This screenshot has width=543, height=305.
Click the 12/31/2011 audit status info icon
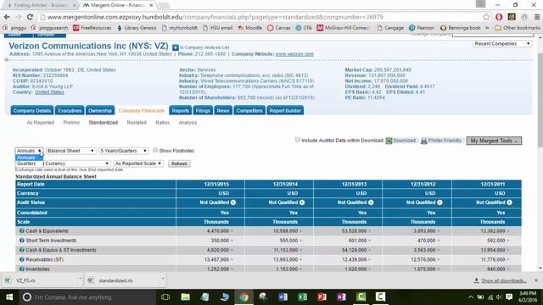(x=509, y=202)
